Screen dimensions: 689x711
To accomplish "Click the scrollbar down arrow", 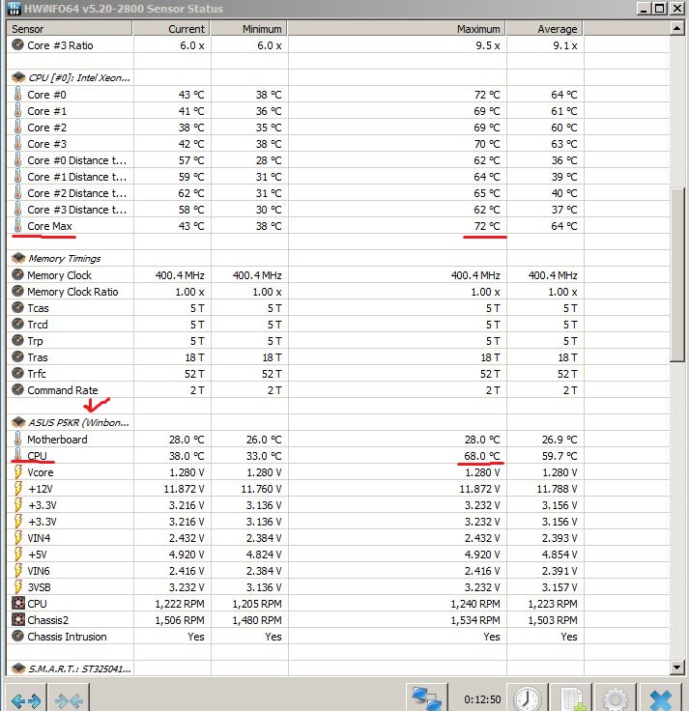I will point(676,667).
